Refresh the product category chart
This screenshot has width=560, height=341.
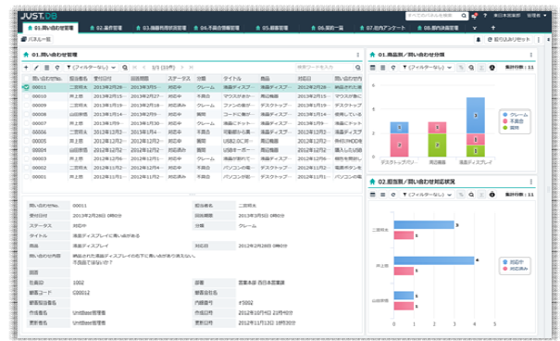[x=393, y=68]
